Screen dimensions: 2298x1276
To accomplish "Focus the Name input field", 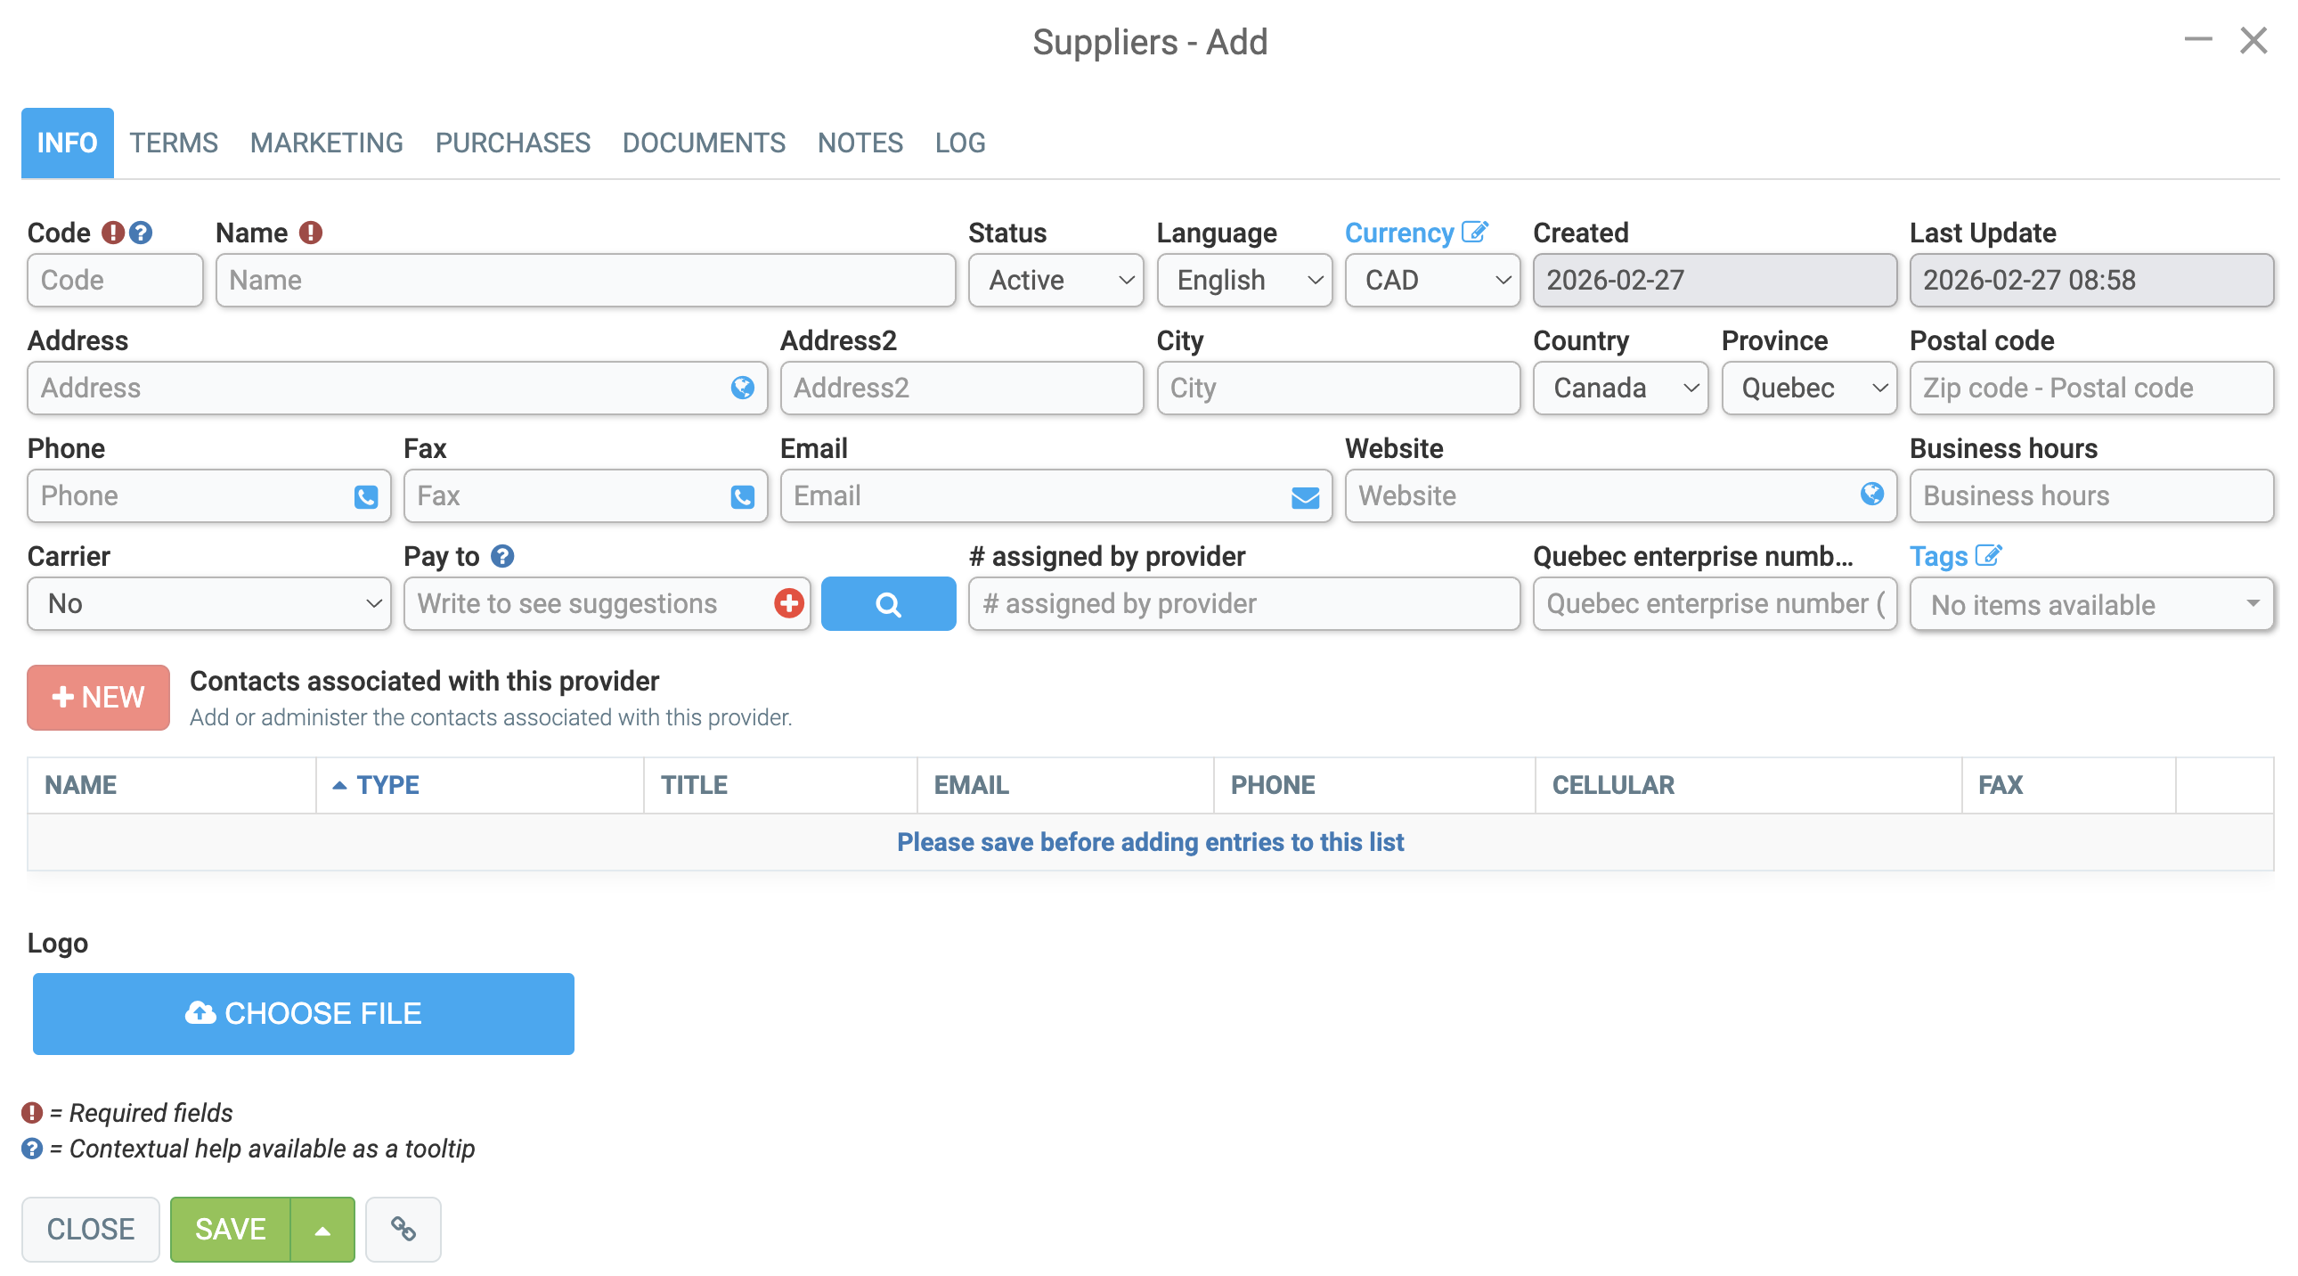I will pos(585,280).
